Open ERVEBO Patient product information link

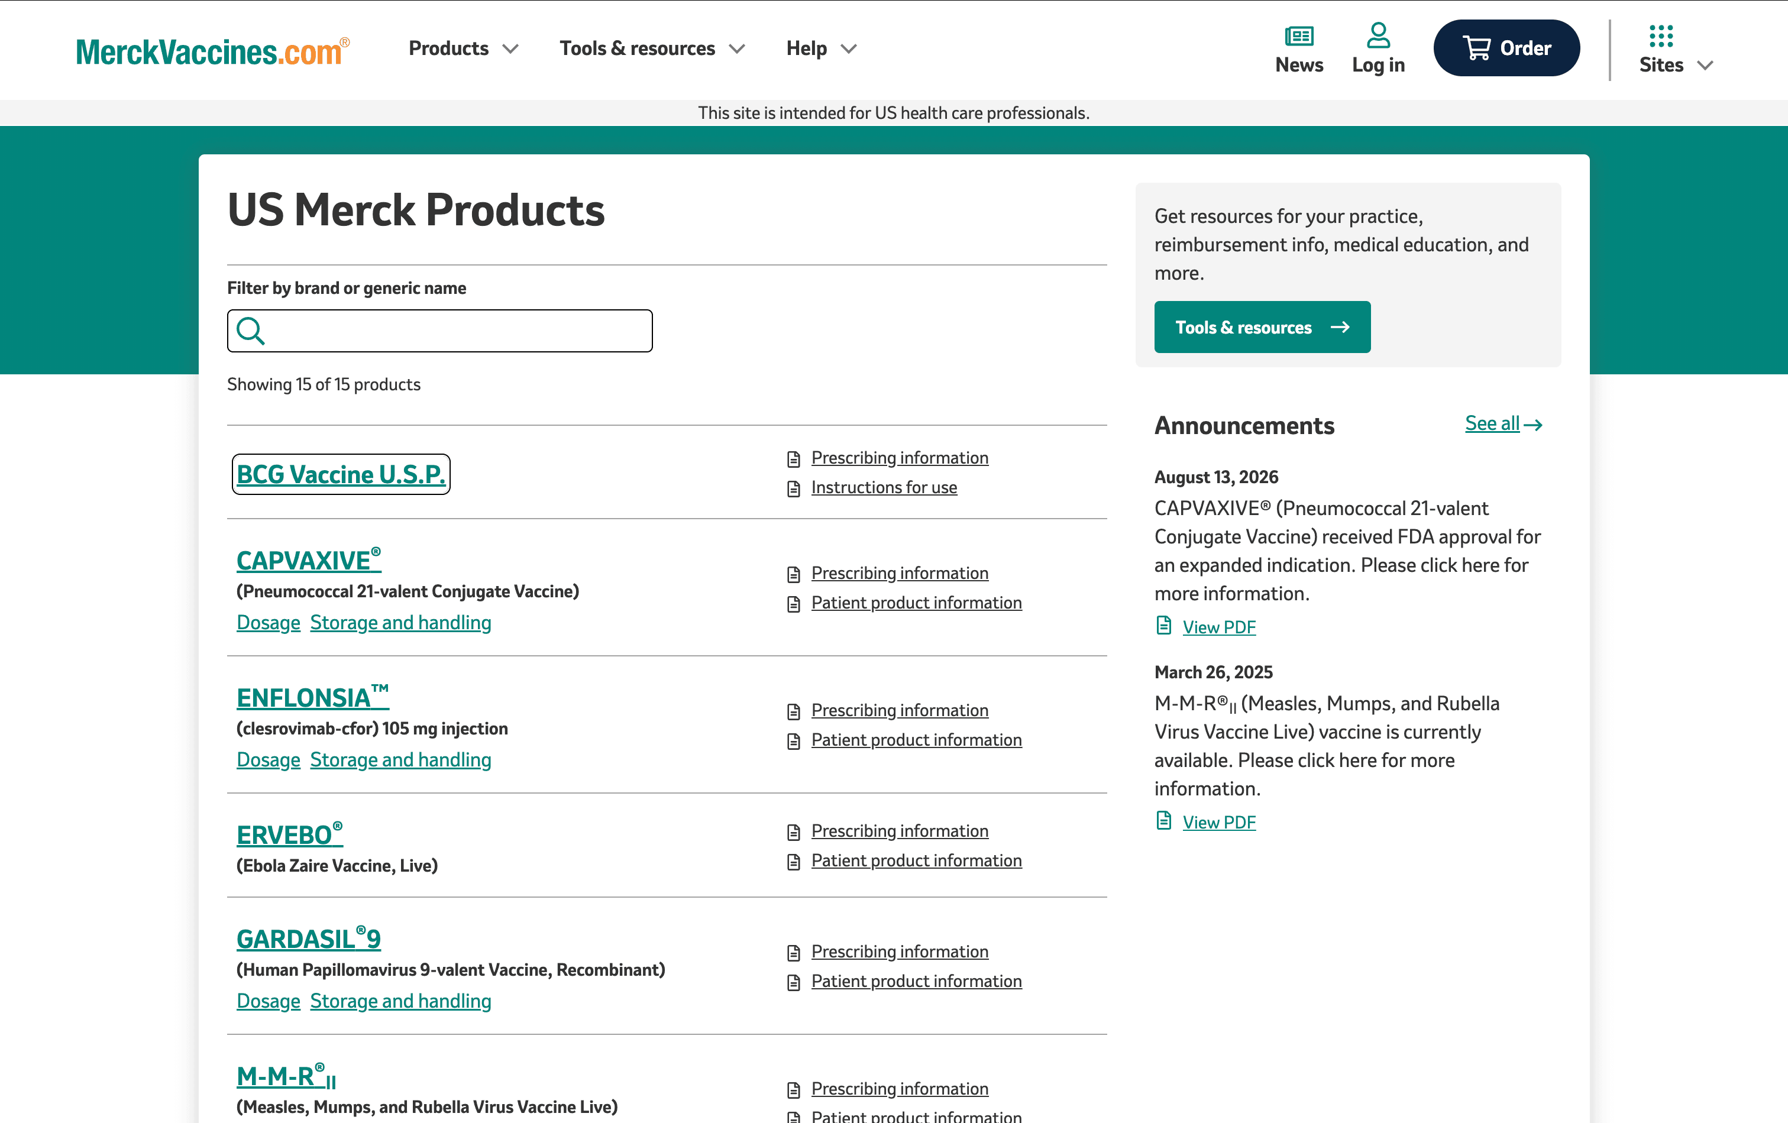point(917,860)
